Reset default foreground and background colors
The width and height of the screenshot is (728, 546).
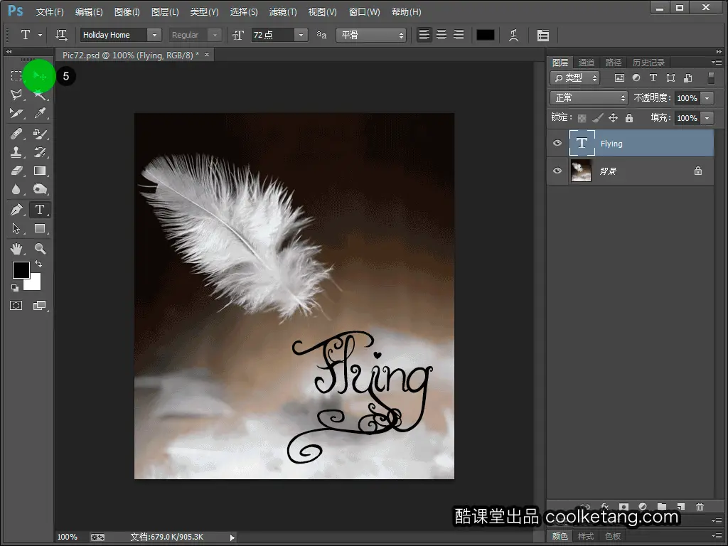pos(15,288)
